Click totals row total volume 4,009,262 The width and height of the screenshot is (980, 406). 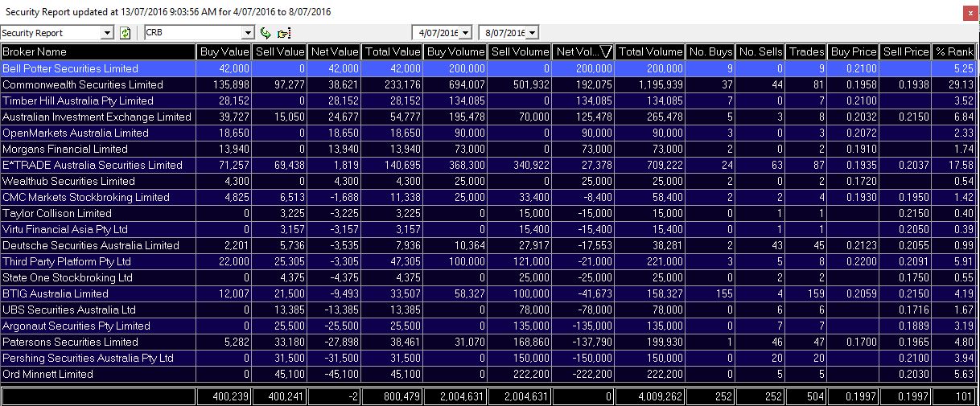[660, 396]
